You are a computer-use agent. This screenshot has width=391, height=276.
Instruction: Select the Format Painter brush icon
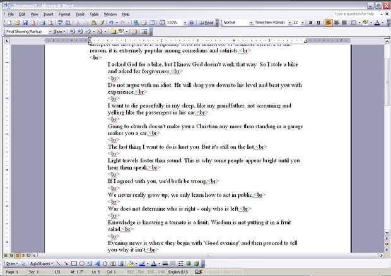click(102, 23)
